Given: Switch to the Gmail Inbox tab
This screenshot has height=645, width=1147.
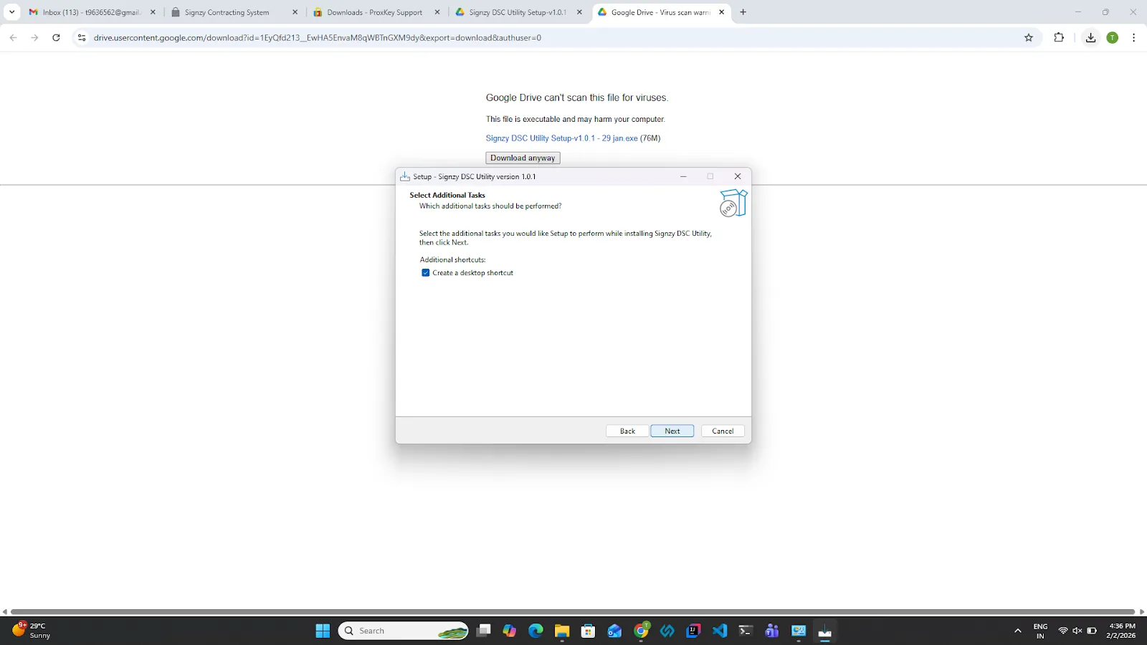Looking at the screenshot, I should [x=92, y=12].
